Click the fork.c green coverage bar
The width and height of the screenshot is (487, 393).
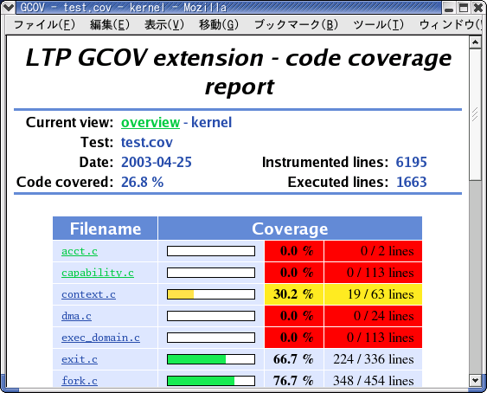point(211,381)
